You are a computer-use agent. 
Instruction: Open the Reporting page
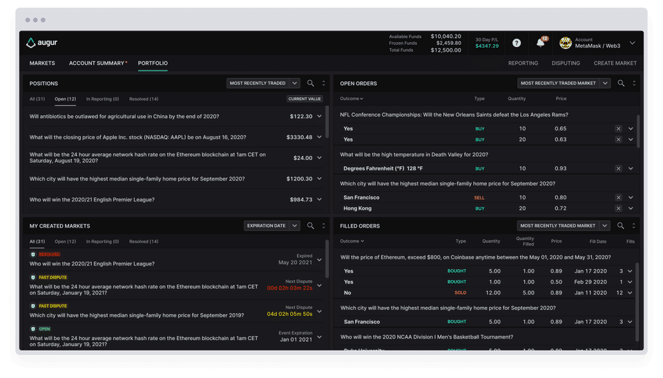click(523, 63)
